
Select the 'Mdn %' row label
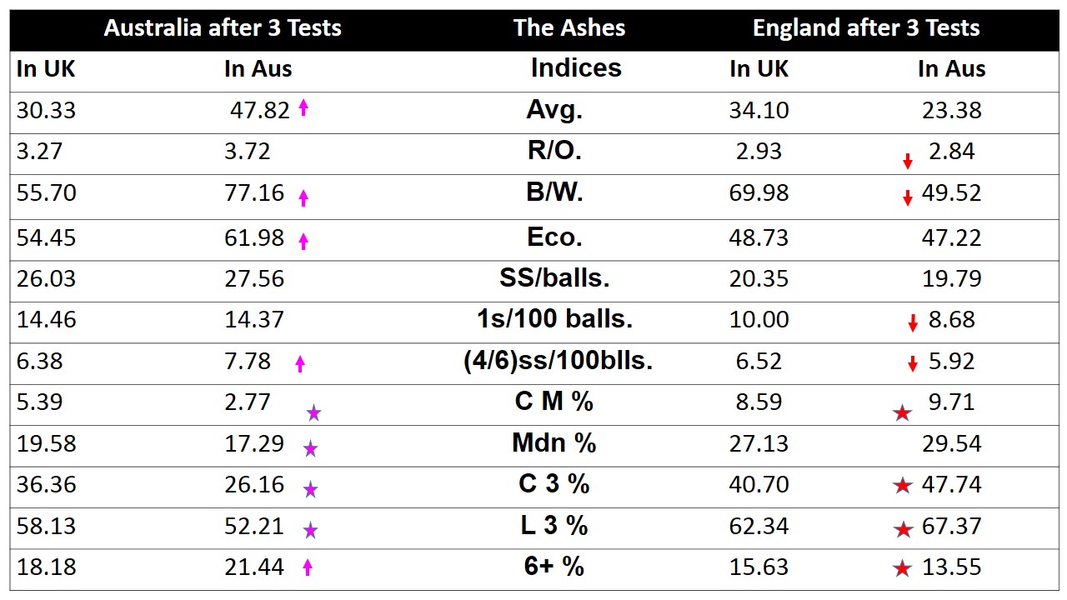tap(554, 442)
